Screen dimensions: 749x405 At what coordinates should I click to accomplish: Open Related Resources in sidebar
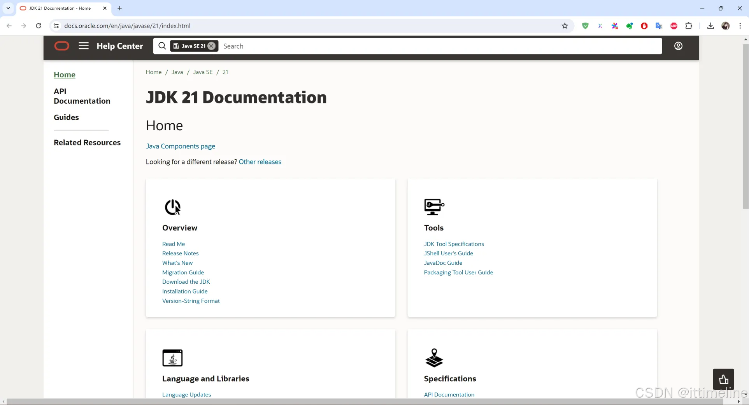pyautogui.click(x=87, y=143)
